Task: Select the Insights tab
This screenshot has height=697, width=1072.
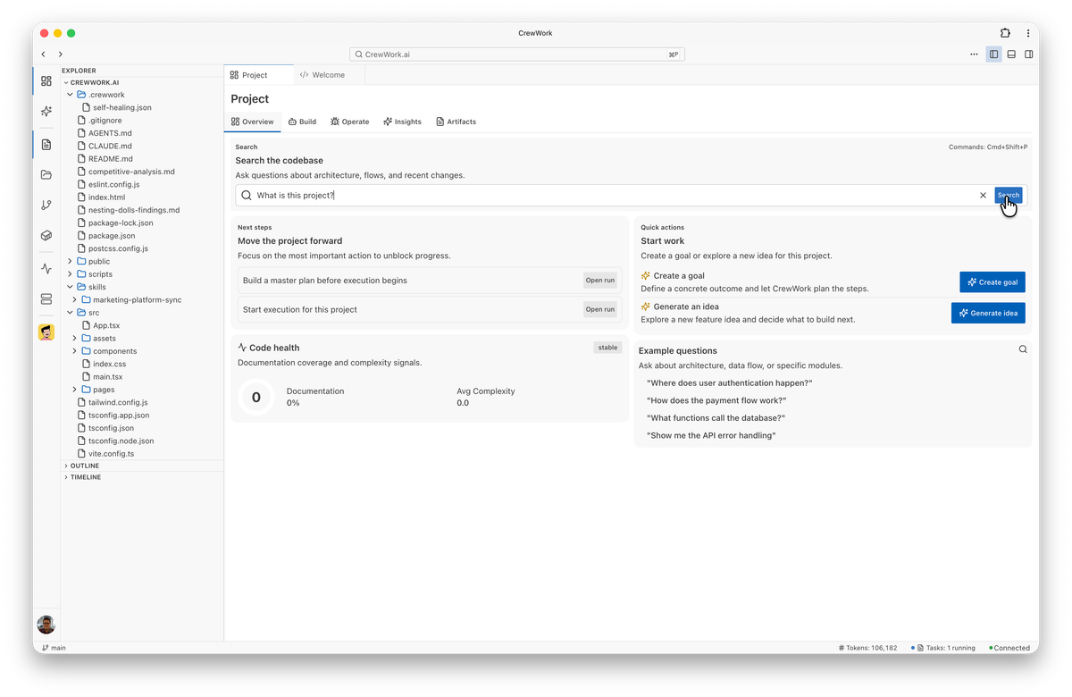Action: (x=402, y=122)
